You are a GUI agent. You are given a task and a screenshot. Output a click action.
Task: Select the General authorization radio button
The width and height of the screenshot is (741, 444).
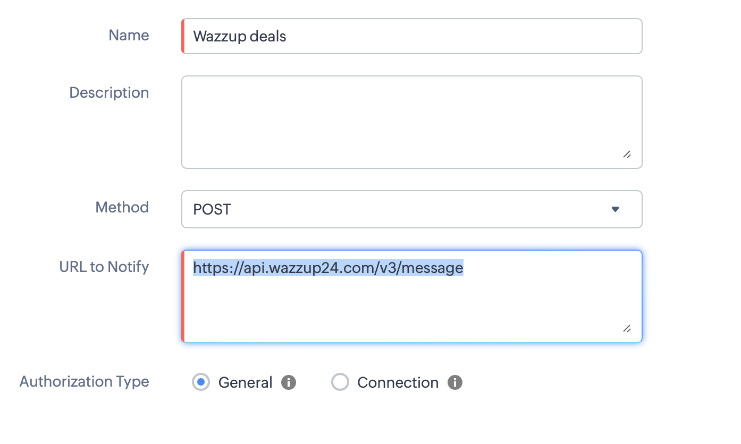pos(200,382)
